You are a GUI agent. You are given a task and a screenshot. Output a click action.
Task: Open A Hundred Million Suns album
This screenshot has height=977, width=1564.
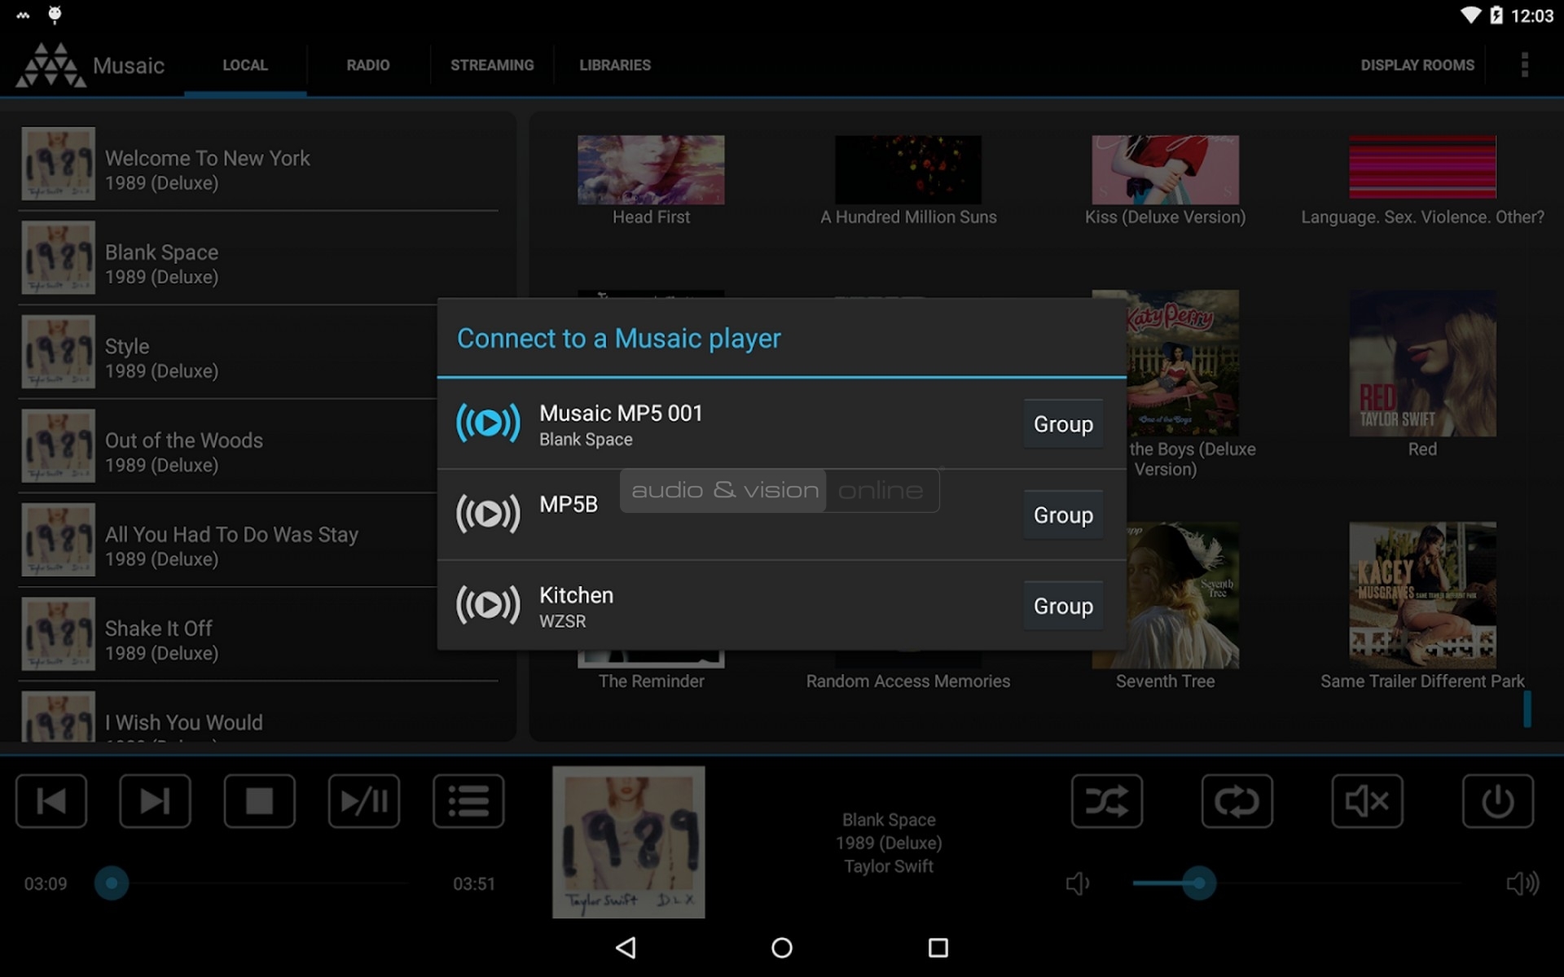pyautogui.click(x=908, y=170)
